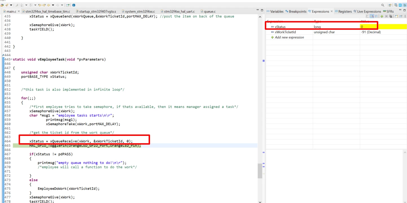The width and height of the screenshot is (407, 203).
Task: Close the main.c editor tab
Action: (19, 12)
